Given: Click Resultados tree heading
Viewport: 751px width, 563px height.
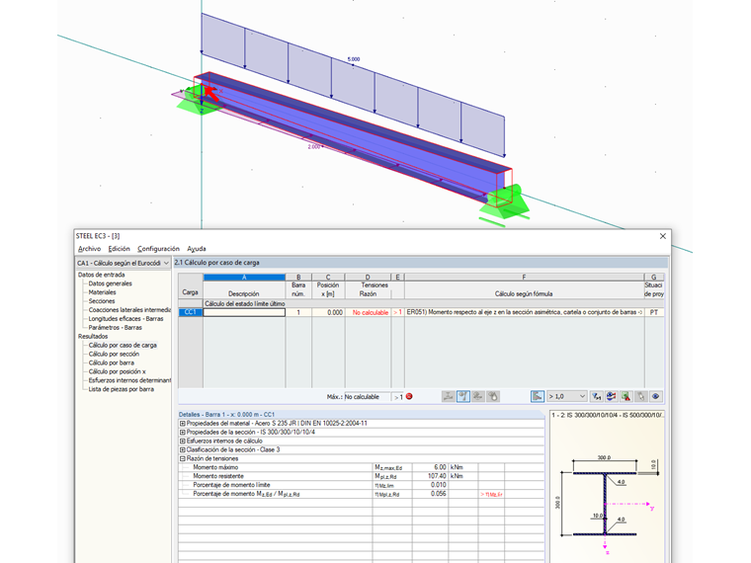Looking at the screenshot, I should pyautogui.click(x=93, y=336).
